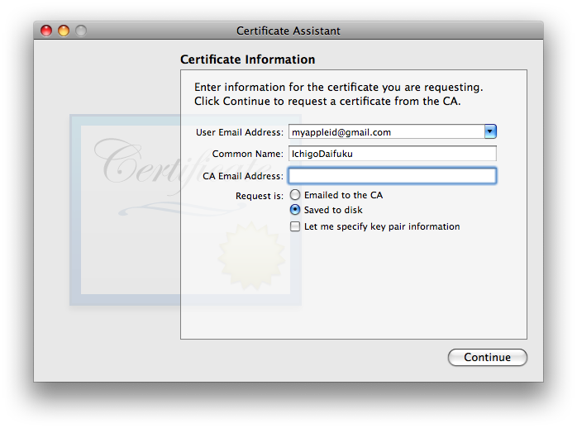Click the User Email Address text field
Screen dimensions: 577x428
pos(384,132)
